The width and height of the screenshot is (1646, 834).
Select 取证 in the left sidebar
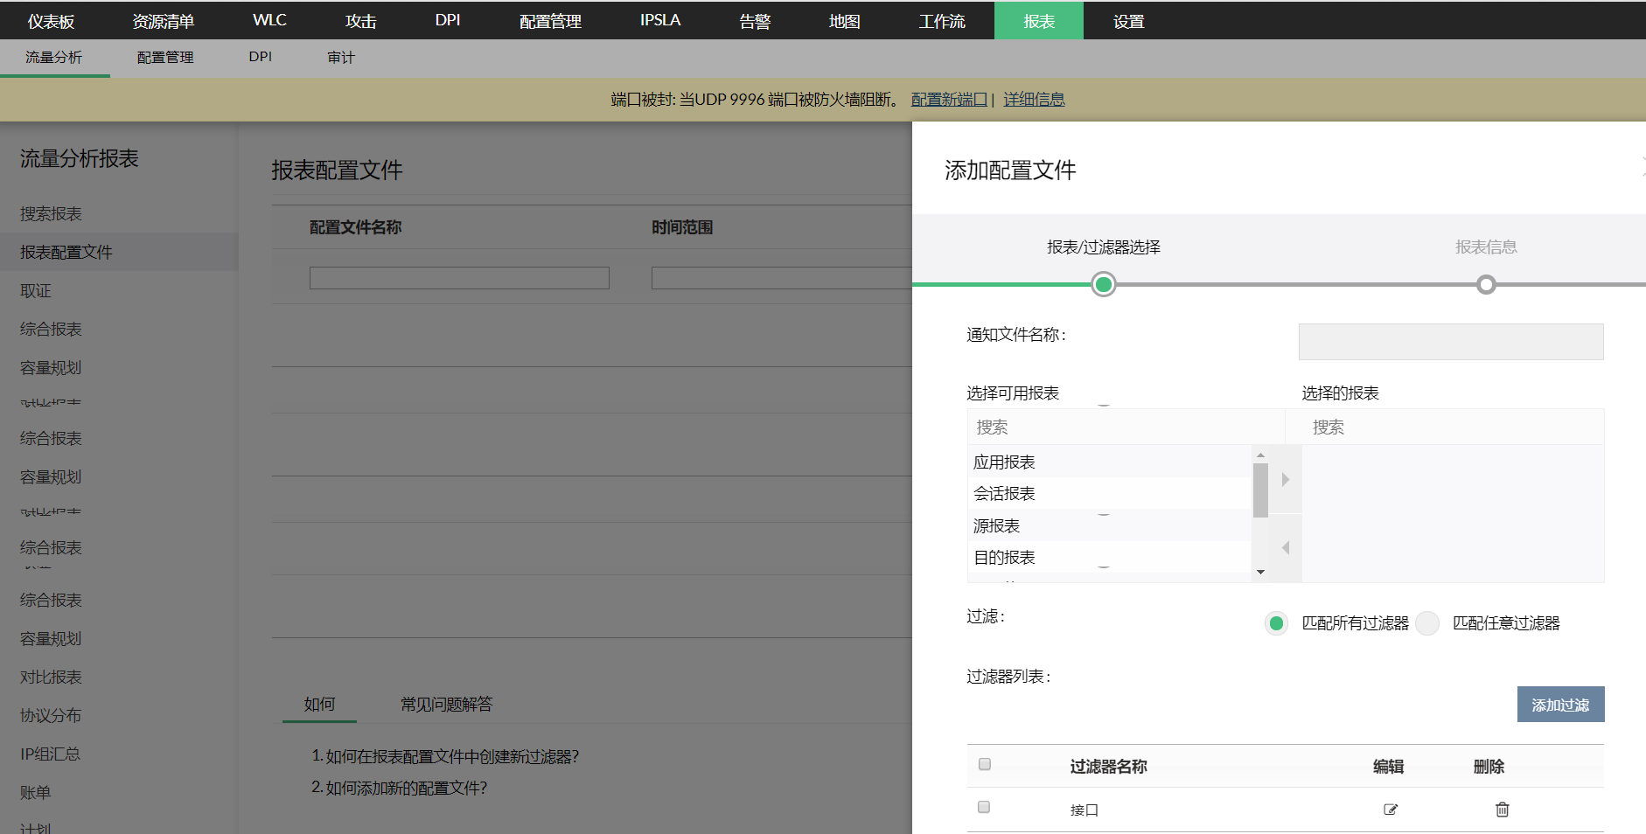click(36, 291)
